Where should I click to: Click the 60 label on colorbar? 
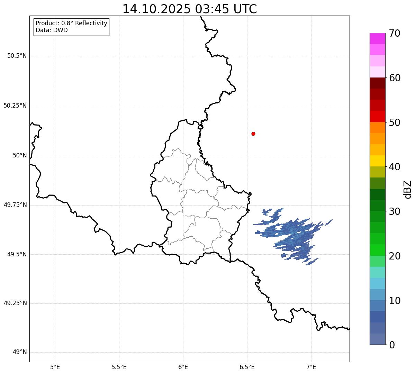point(395,78)
